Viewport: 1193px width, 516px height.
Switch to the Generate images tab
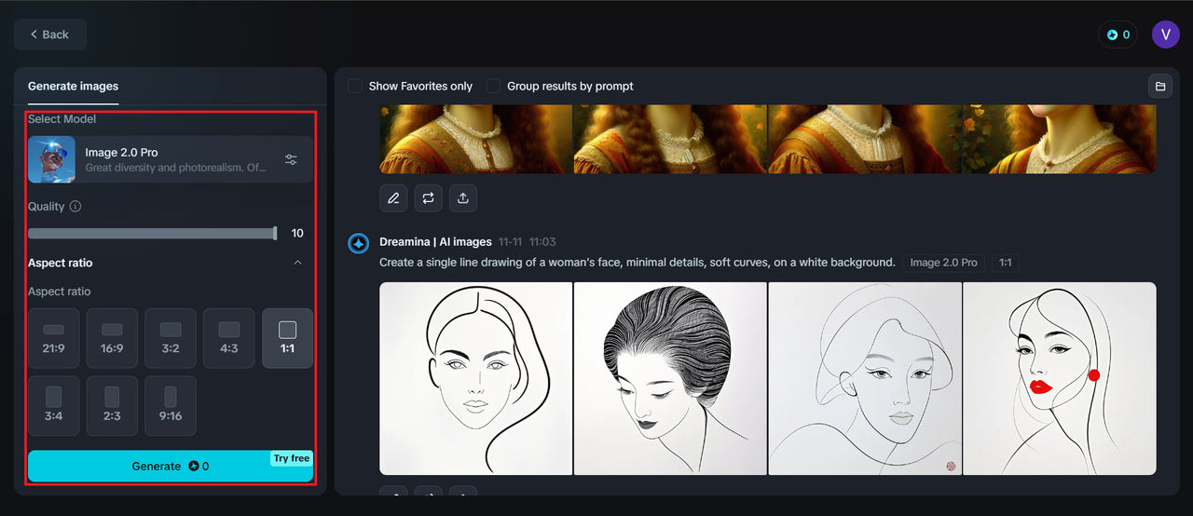(x=73, y=87)
